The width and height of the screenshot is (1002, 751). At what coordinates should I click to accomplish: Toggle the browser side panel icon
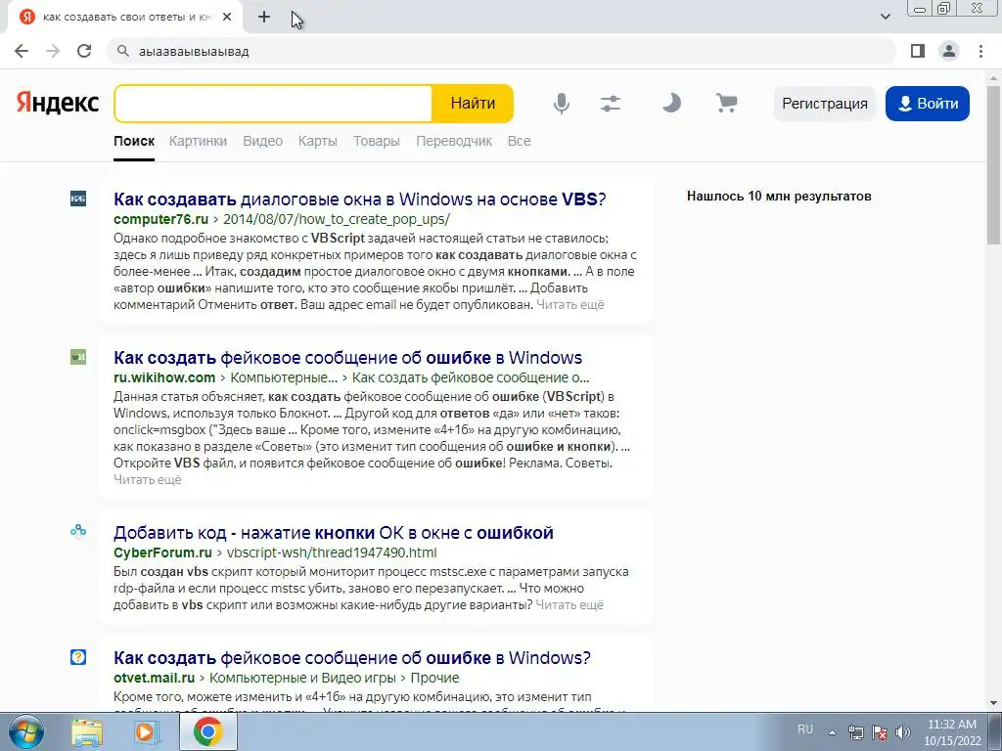coord(918,51)
